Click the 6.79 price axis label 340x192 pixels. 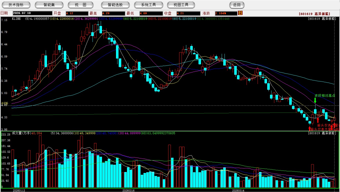4,32
